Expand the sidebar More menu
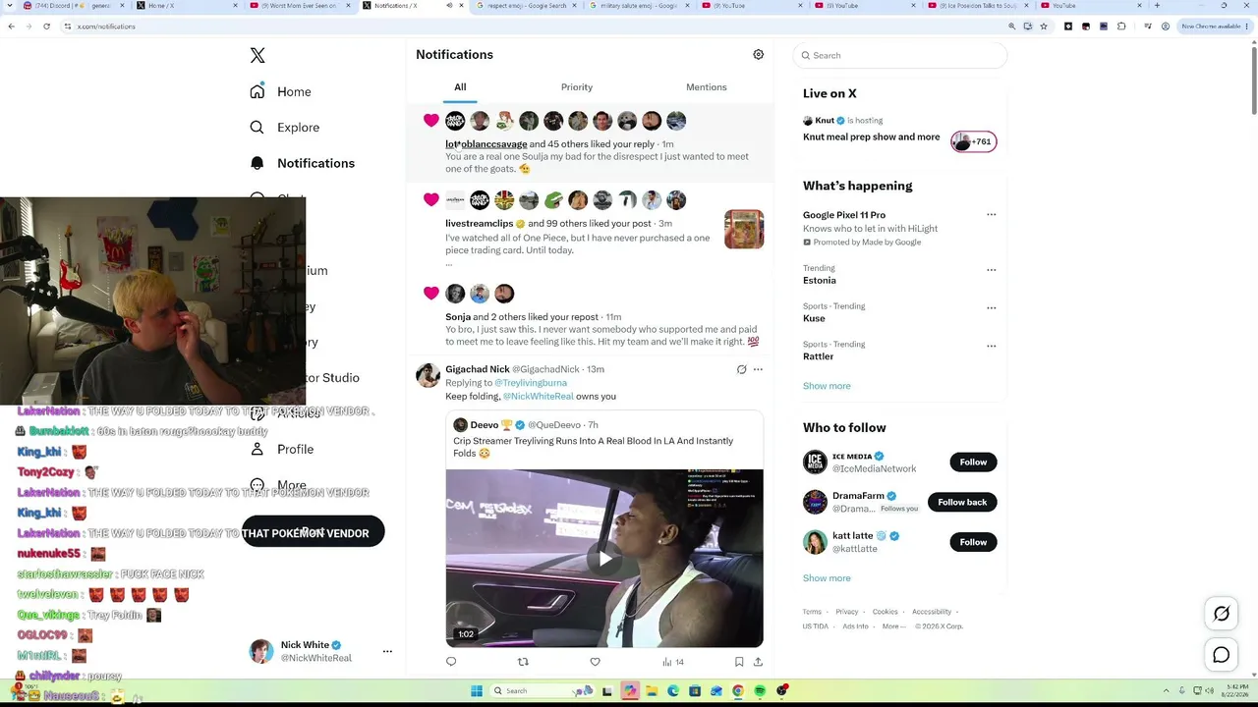This screenshot has width=1258, height=707. 278,485
